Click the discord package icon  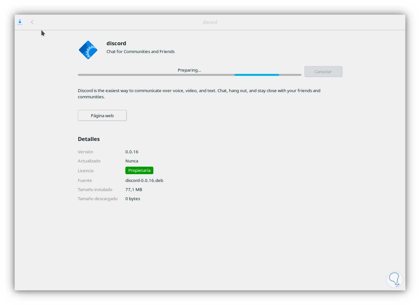point(88,50)
